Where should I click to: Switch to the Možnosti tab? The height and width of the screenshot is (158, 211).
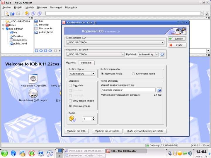[x=71, y=63]
